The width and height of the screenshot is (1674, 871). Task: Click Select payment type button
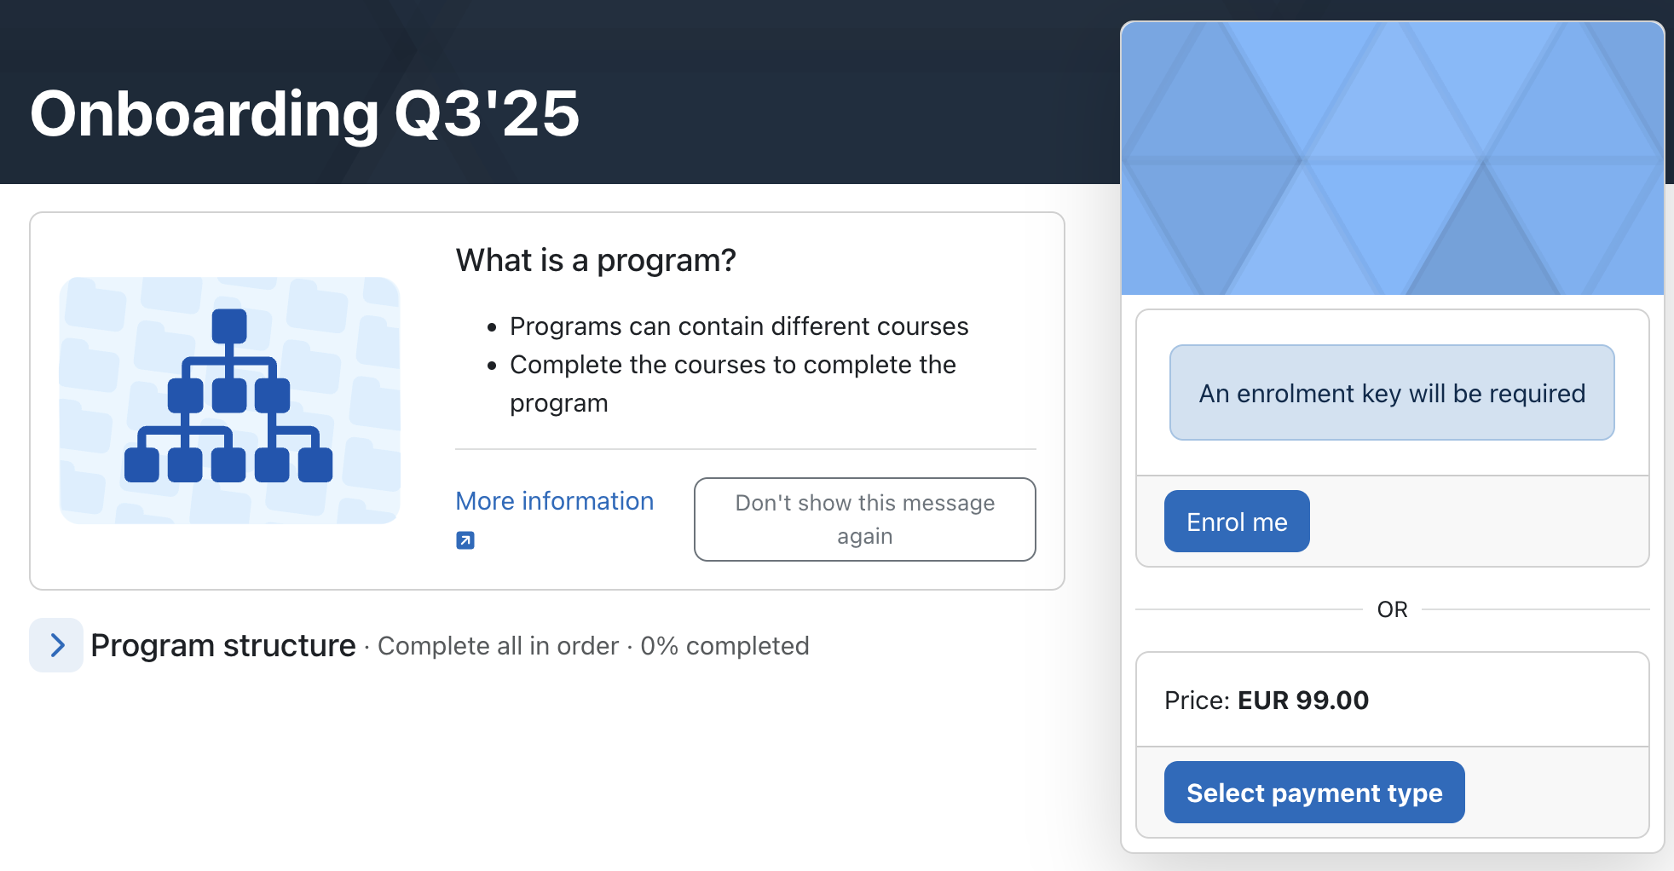click(1313, 793)
